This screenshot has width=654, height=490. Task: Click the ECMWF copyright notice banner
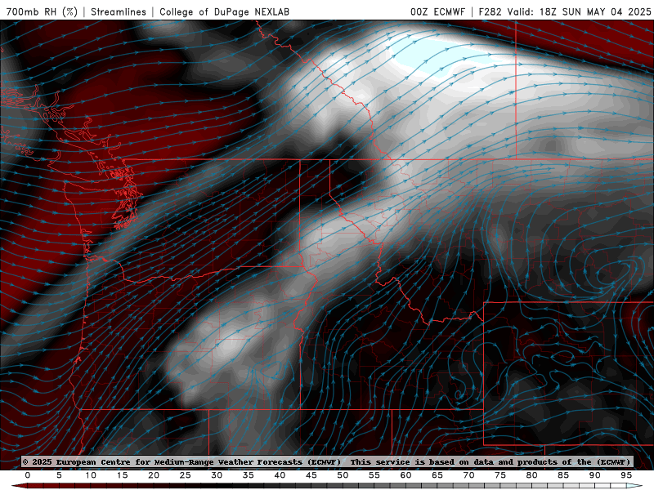click(327, 461)
